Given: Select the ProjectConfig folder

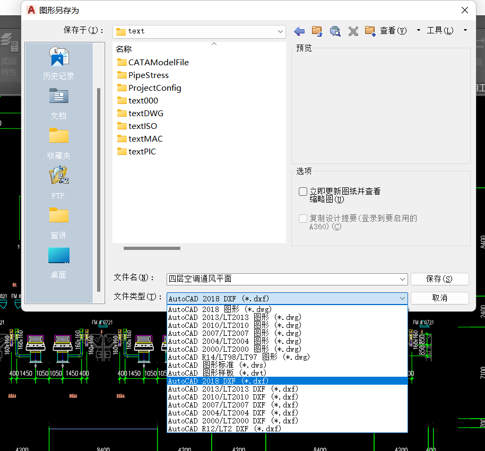Looking at the screenshot, I should click(x=150, y=88).
